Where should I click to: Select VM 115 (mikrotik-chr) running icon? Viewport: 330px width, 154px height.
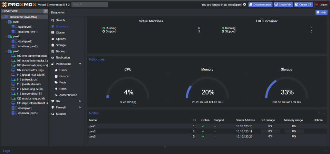coord(14,80)
